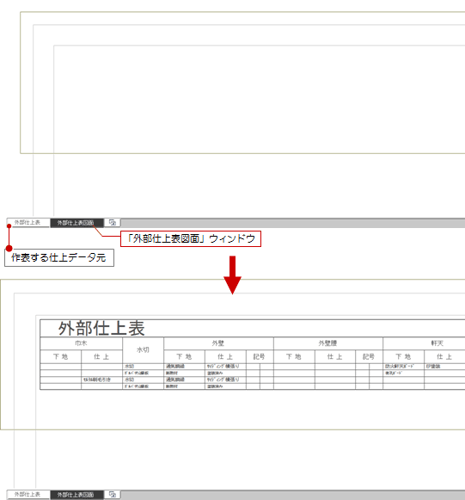Viewport: 465px width, 500px height.
Task: Click the horizontal scrollbar of the lower window
Action: click(293, 495)
